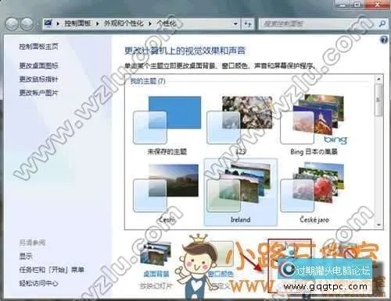Screen dimensions: 391x301
Task: Click the window close button
Action: click(x=378, y=4)
